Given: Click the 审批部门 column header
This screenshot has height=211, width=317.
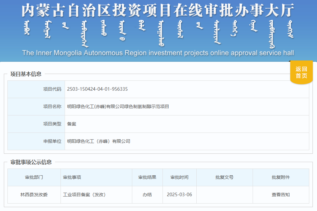Looking at the screenshot, I should point(34,177).
